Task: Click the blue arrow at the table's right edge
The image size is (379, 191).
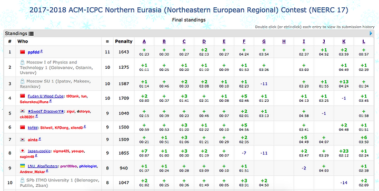Action: click(x=371, y=34)
